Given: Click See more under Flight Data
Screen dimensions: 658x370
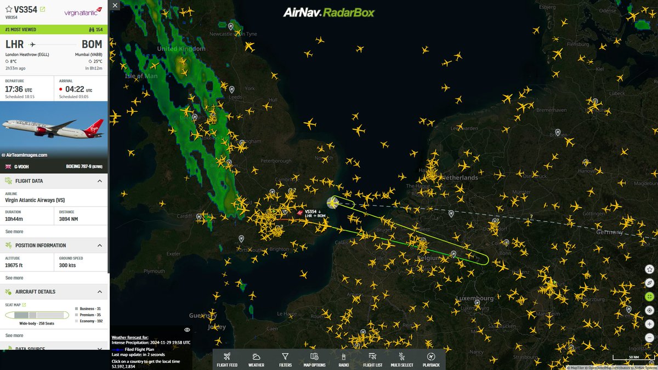Looking at the screenshot, I should 14,231.
